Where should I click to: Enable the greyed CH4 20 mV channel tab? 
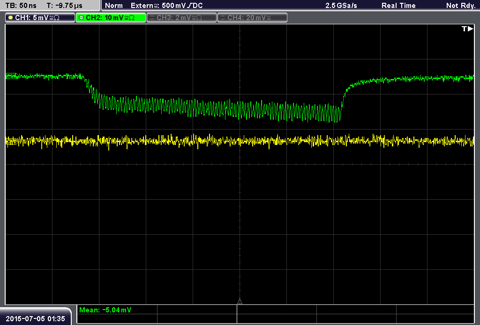tap(252, 18)
